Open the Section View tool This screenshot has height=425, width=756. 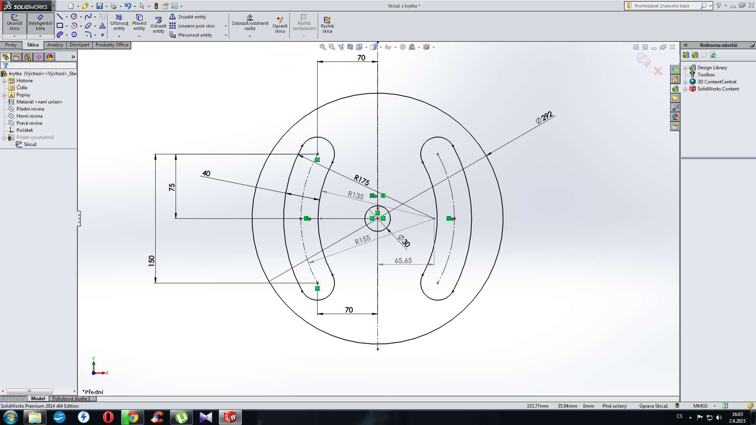coord(350,47)
